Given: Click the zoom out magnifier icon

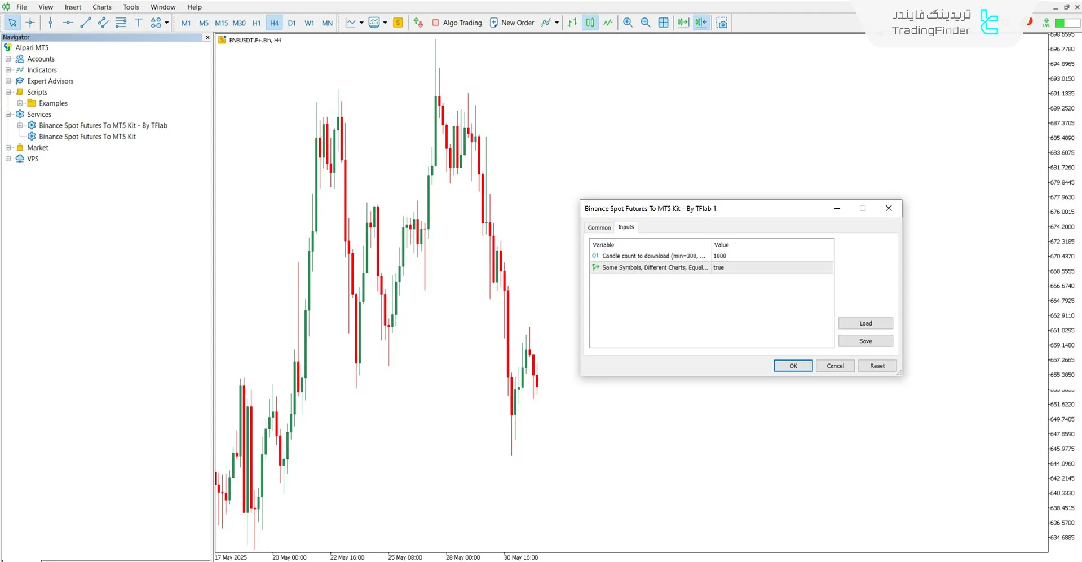Looking at the screenshot, I should pos(646,23).
